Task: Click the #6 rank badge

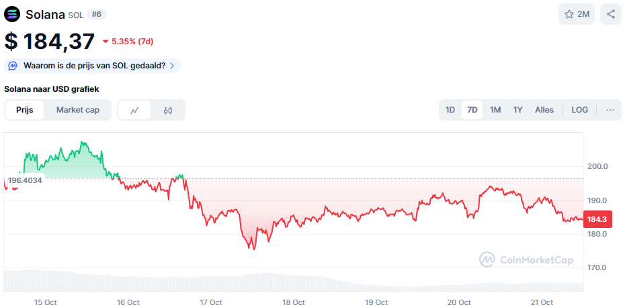Action: tap(97, 14)
